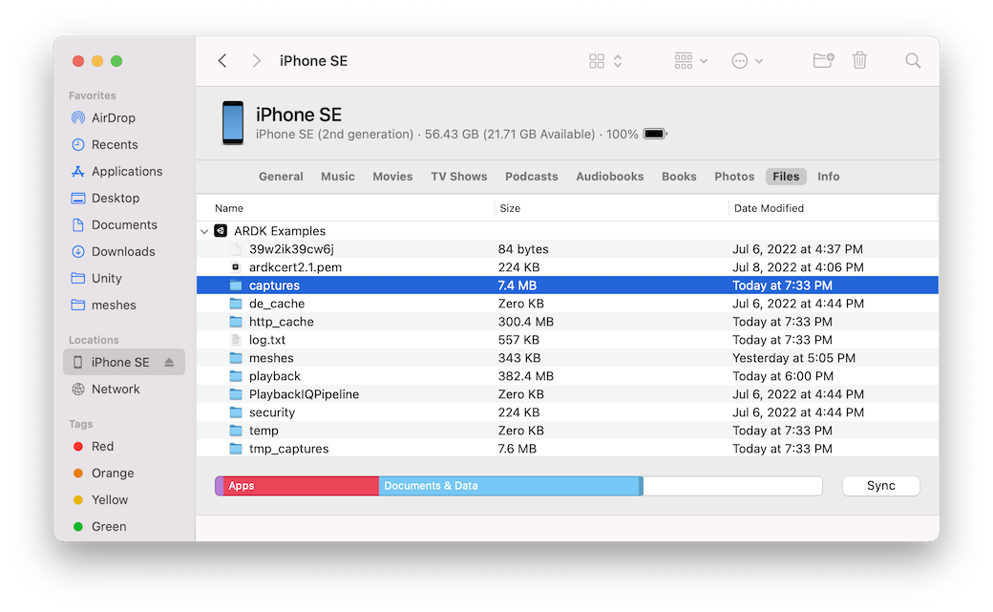Create a new folder with toolbar icon
Image resolution: width=993 pixels, height=612 pixels.
tap(823, 61)
